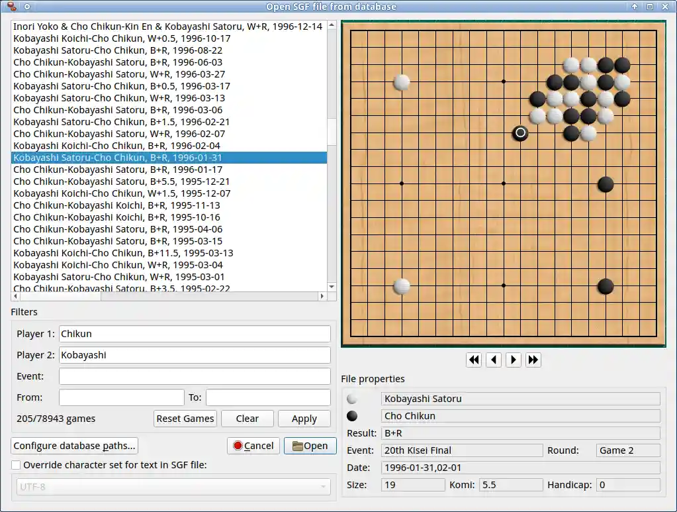The width and height of the screenshot is (677, 512).
Task: Step forward one move on the board
Action: (x=514, y=360)
